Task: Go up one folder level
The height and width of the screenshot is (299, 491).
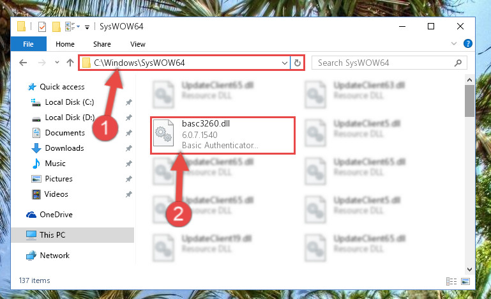Action: click(x=70, y=63)
